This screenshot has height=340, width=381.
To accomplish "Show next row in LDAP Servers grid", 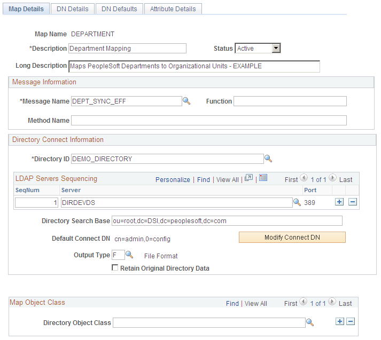I will 332,178.
